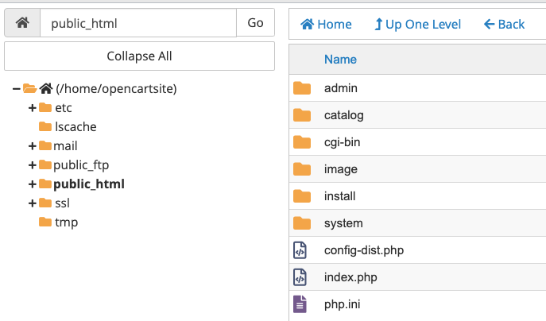Click the public_html path input field
The height and width of the screenshot is (321, 546).
137,23
